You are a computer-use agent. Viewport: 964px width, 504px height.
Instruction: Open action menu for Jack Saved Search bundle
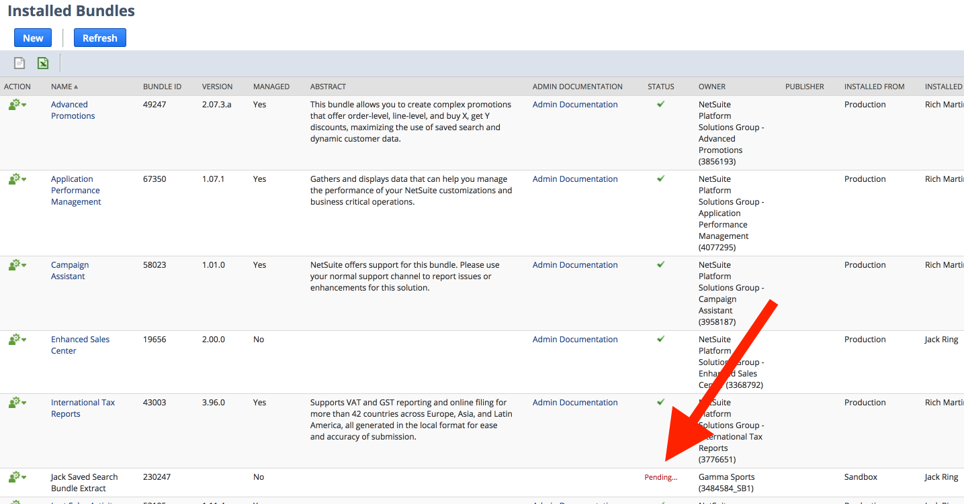(x=17, y=477)
